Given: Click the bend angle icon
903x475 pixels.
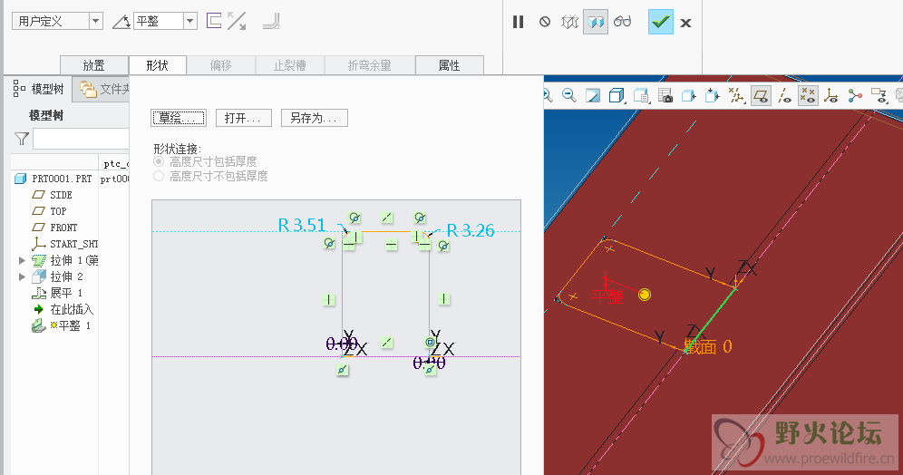Looking at the screenshot, I should coord(121,22).
